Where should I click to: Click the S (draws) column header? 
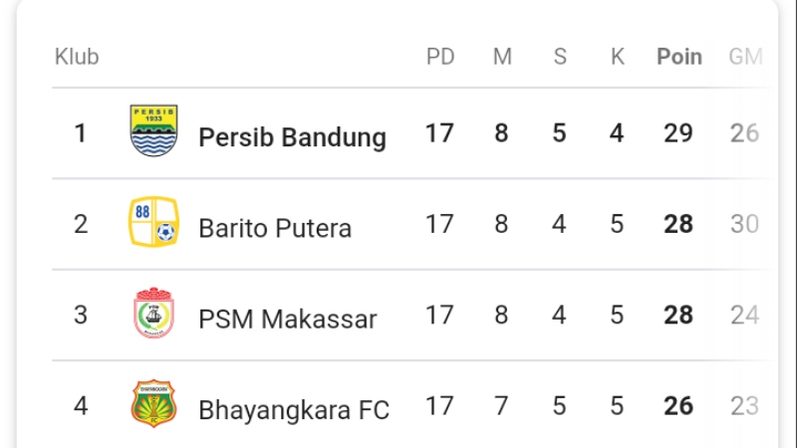coord(560,57)
